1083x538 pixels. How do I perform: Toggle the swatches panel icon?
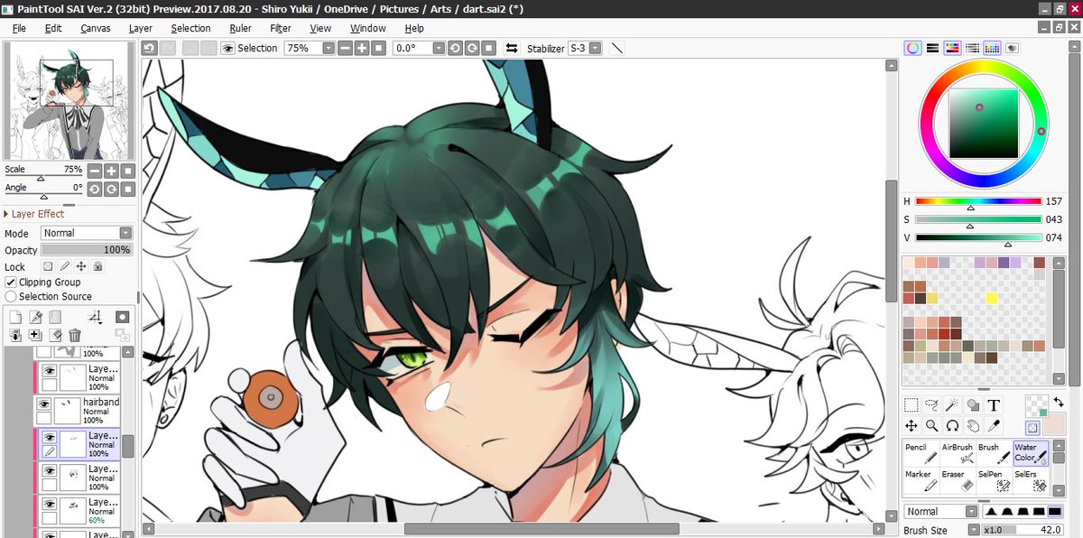[x=992, y=48]
